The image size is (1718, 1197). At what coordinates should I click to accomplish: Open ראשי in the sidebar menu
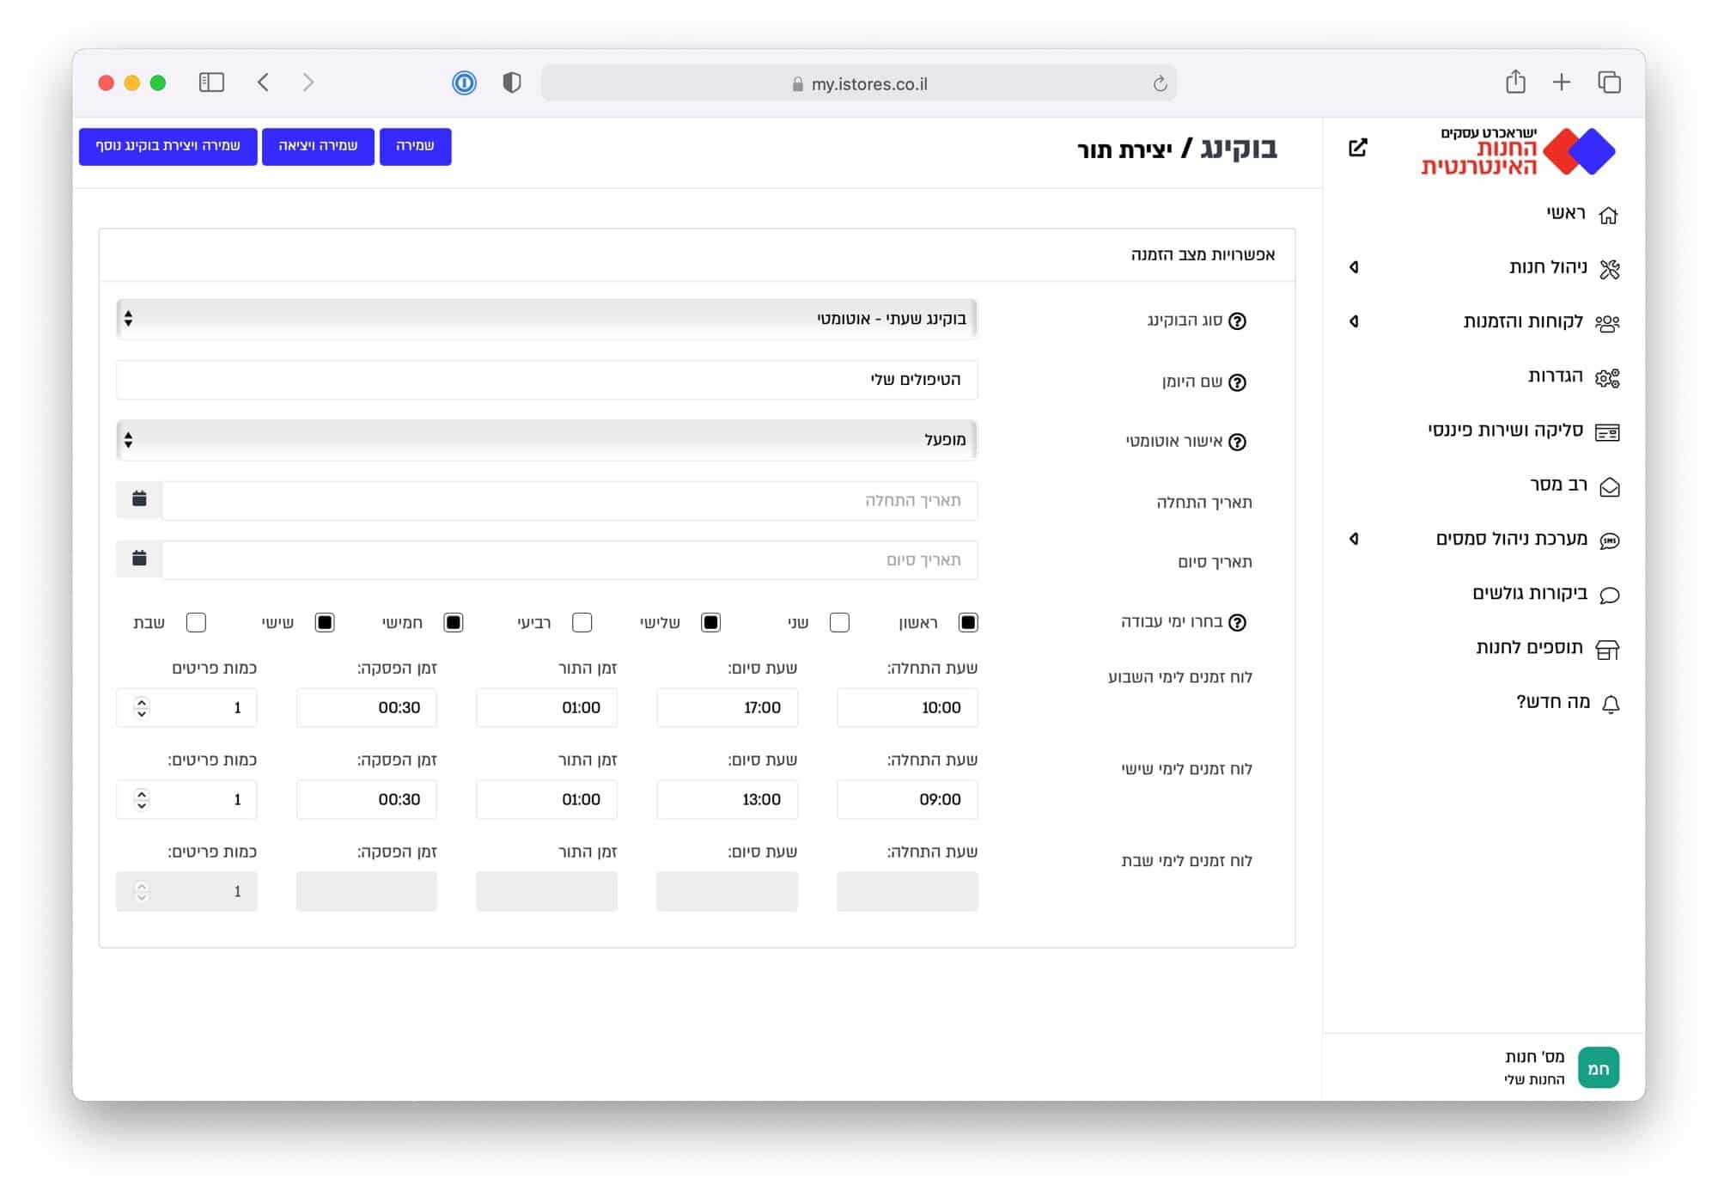(x=1565, y=213)
